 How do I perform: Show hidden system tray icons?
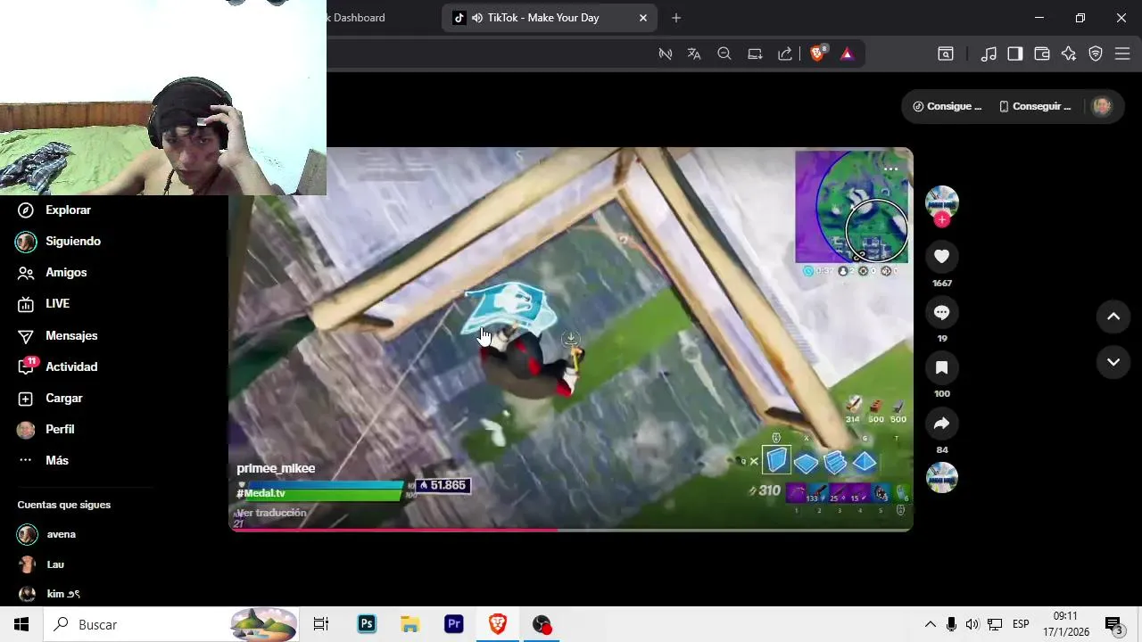coord(930,624)
